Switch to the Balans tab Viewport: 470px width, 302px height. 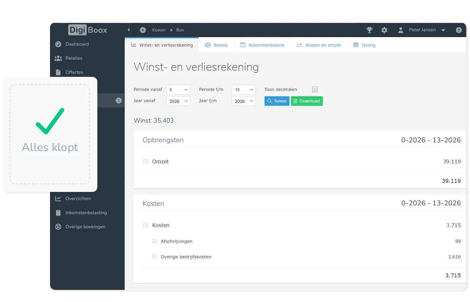(x=216, y=45)
